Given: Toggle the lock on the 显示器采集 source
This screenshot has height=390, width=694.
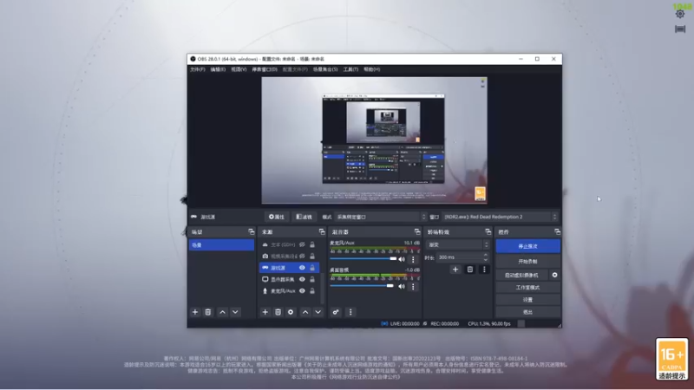Looking at the screenshot, I should 312,279.
